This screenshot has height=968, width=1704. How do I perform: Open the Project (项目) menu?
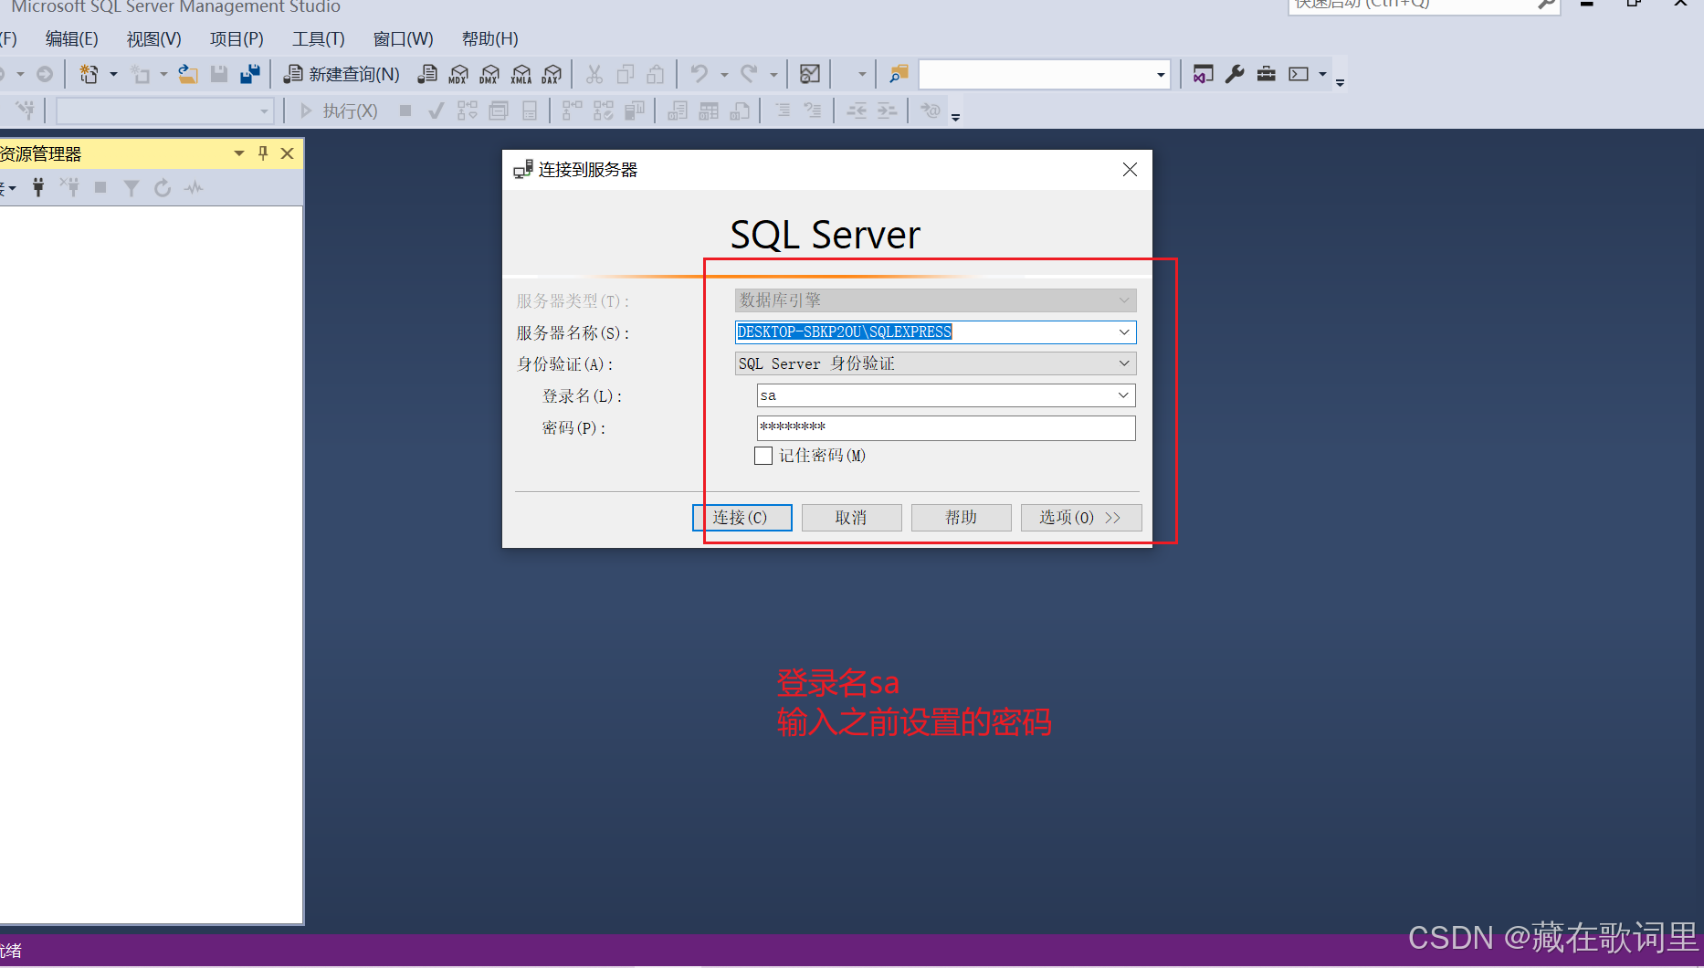(x=237, y=38)
